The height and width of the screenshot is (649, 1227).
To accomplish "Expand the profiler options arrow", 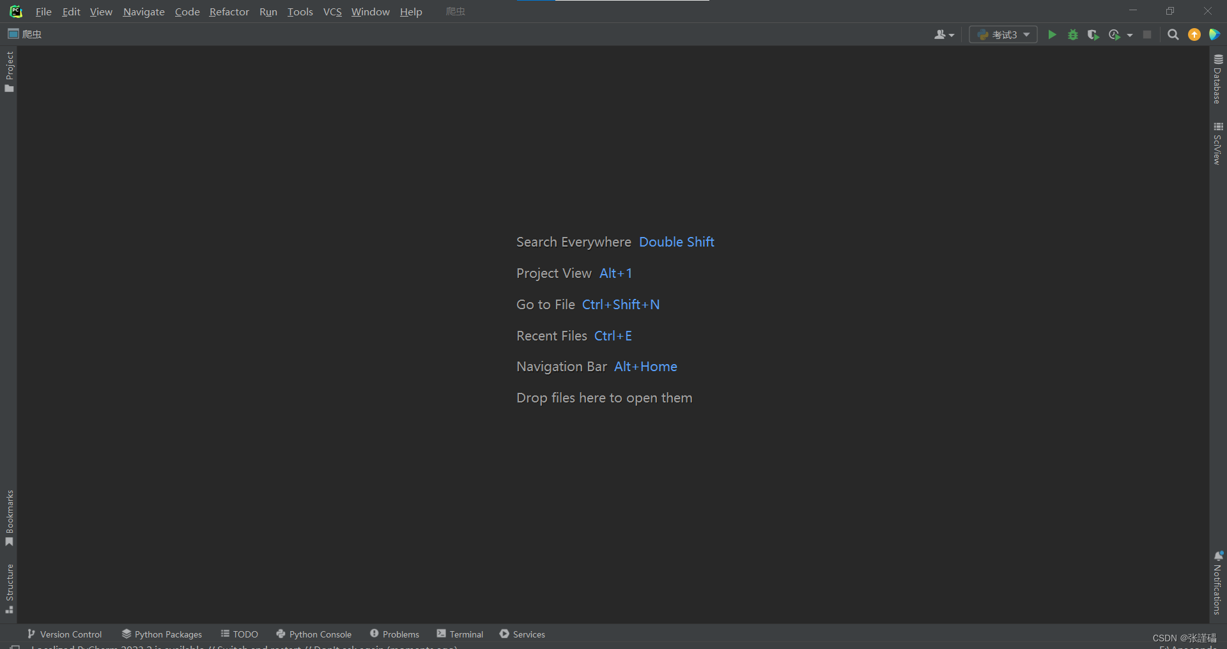I will (1129, 34).
